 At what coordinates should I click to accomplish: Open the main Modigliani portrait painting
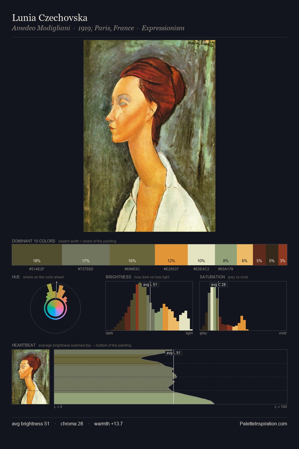point(149,136)
